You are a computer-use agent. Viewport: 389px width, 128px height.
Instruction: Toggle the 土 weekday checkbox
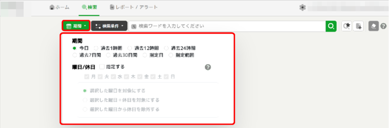click(x=153, y=77)
